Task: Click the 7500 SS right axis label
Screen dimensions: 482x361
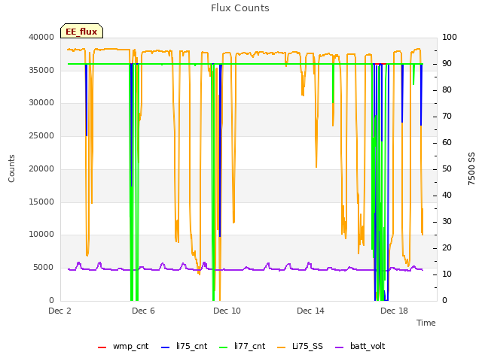Action: pyautogui.click(x=471, y=168)
